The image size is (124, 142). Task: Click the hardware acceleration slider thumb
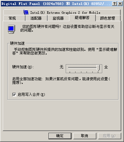click(x=98, y=68)
